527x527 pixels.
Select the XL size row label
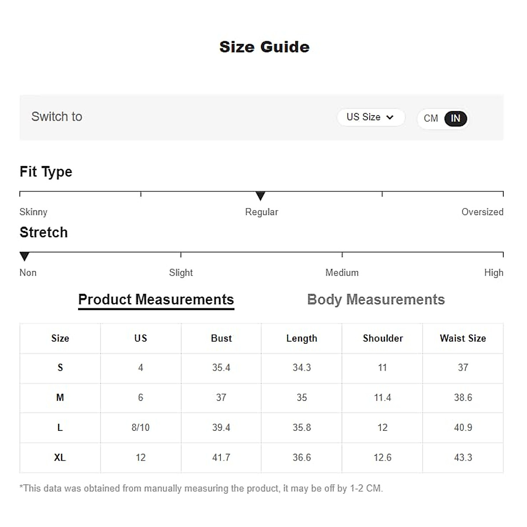[x=60, y=458]
